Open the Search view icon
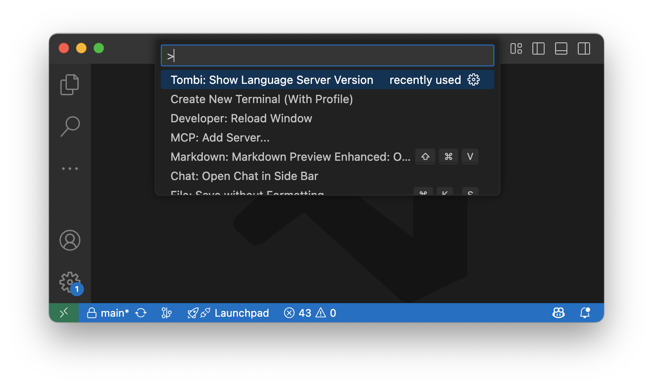The width and height of the screenshot is (653, 387). (x=69, y=126)
